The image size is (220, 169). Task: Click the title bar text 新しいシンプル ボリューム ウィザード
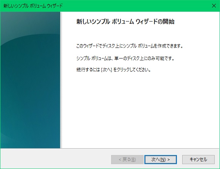33,6
